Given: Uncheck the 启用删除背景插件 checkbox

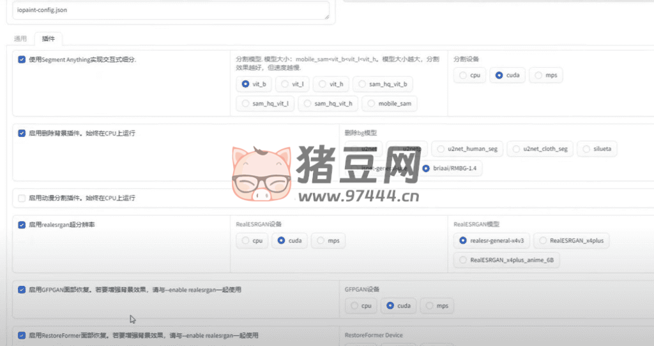Looking at the screenshot, I should coord(22,134).
